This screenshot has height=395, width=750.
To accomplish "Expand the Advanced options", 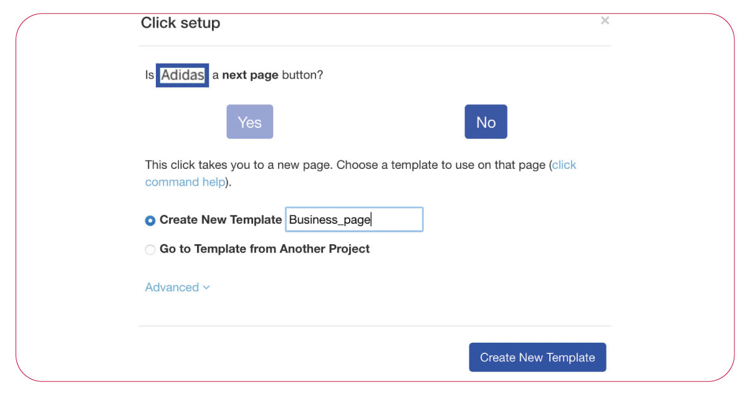I will coord(178,287).
